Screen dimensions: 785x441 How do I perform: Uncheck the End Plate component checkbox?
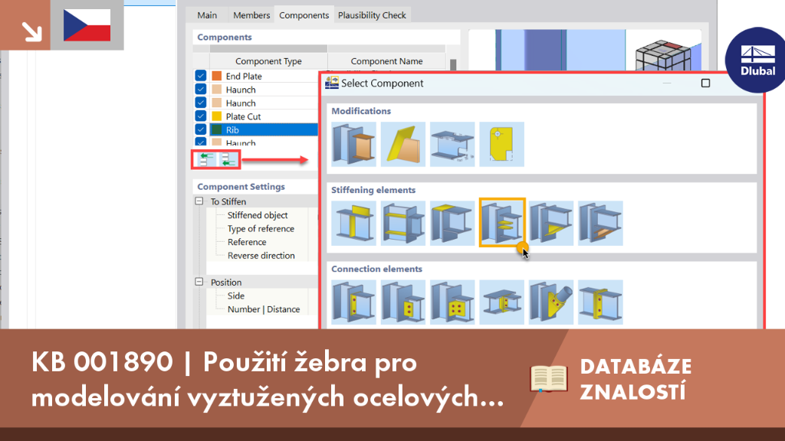pyautogui.click(x=201, y=76)
